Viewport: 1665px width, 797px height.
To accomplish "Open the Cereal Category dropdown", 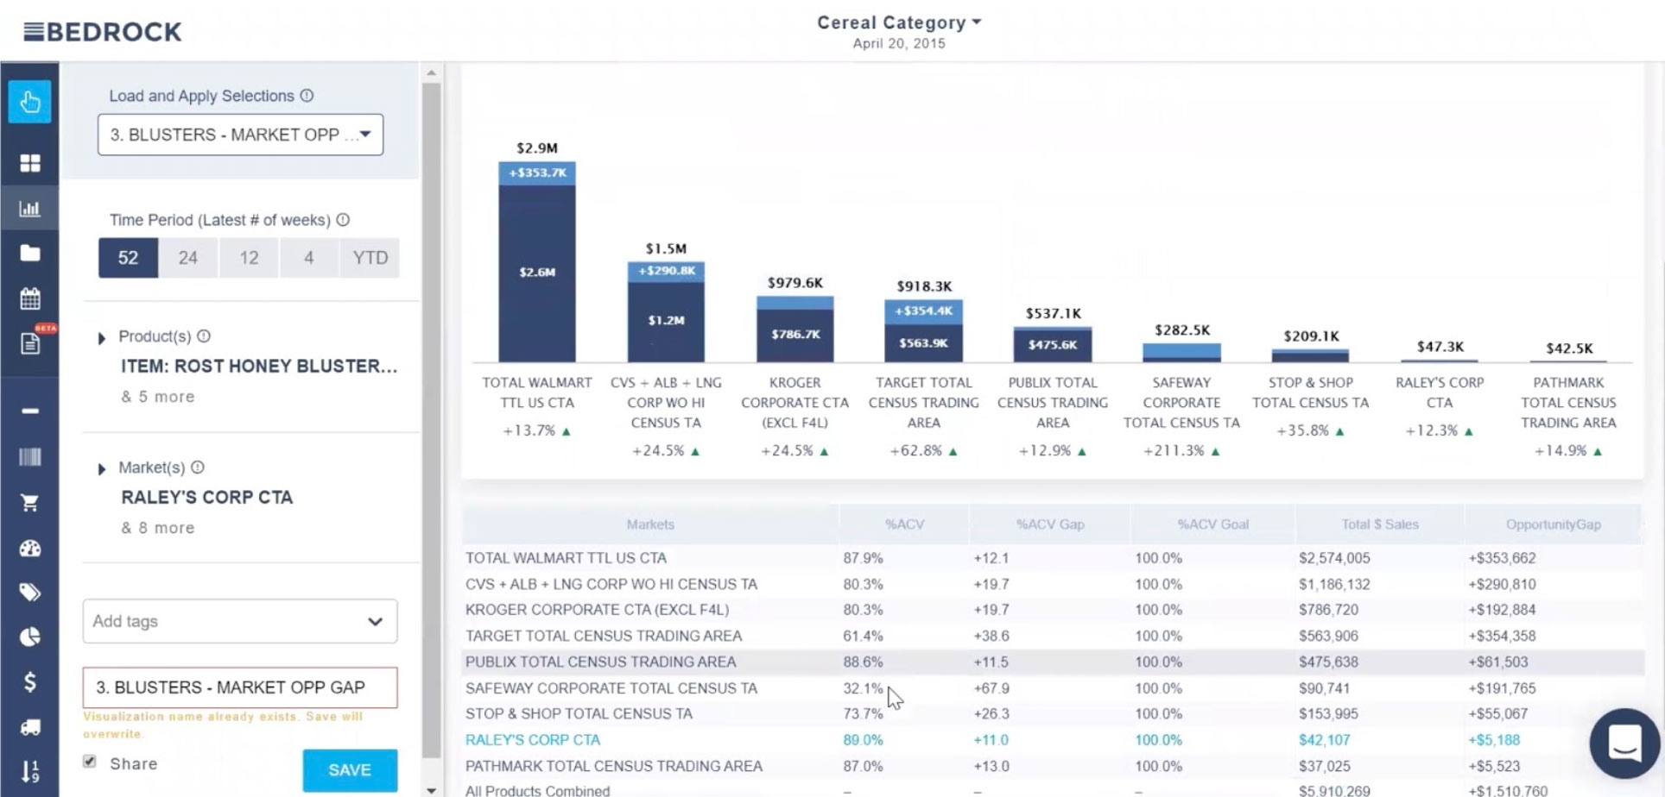I will 899,22.
